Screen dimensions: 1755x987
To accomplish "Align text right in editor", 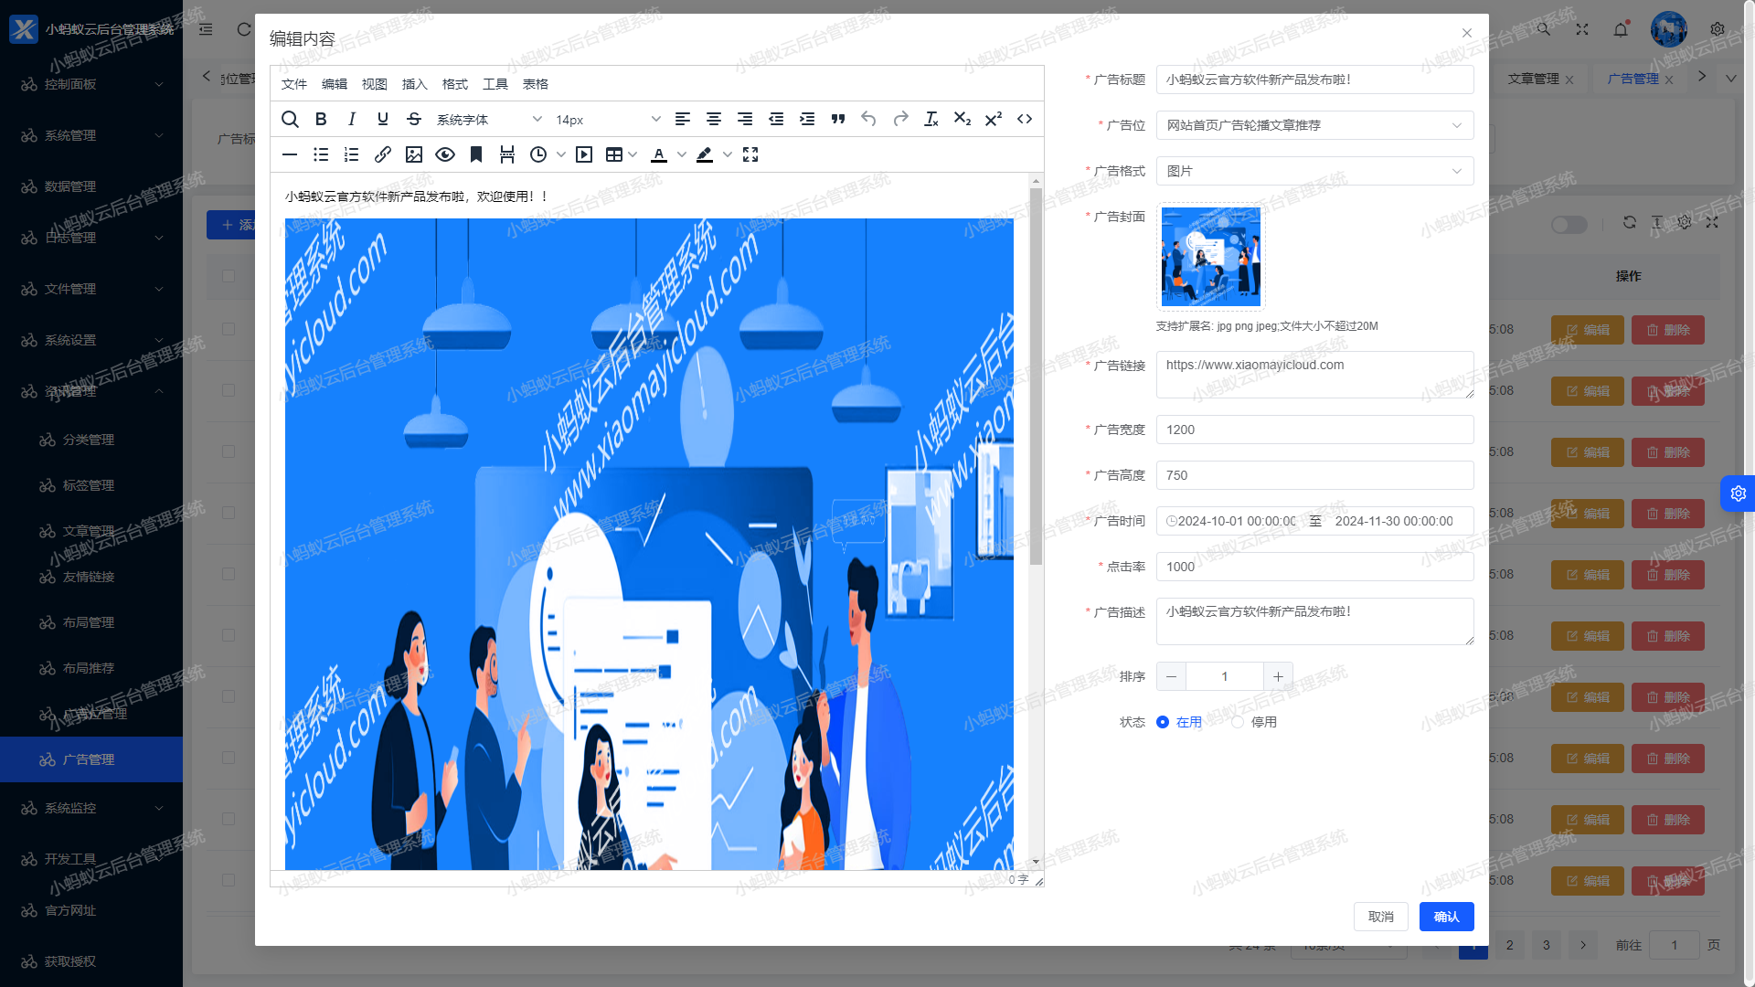I will point(745,119).
